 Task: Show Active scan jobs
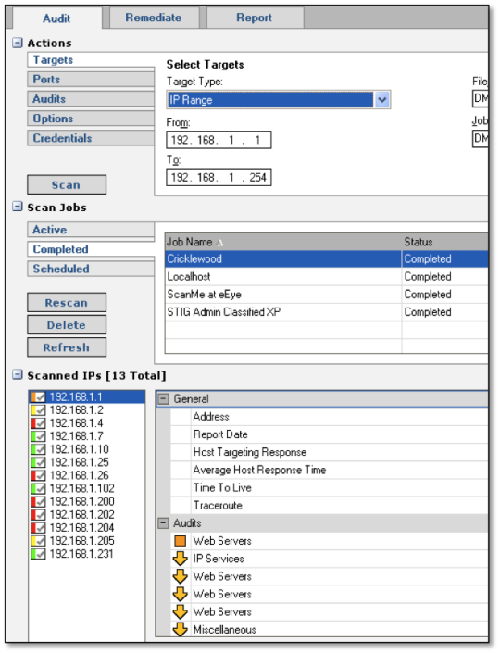point(91,230)
